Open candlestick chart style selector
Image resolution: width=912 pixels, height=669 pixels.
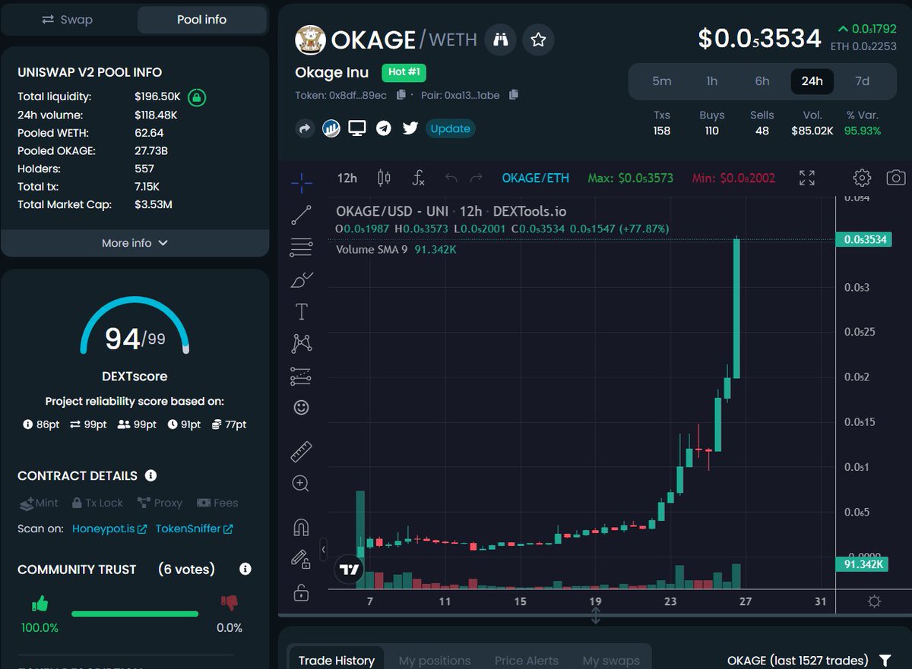[x=384, y=178]
